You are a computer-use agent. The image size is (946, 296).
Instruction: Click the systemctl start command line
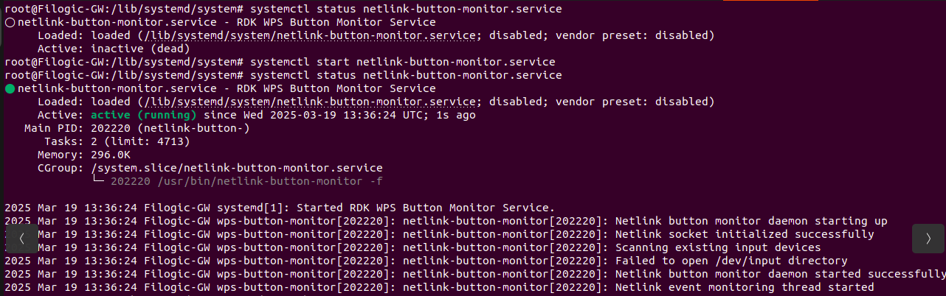[x=402, y=62]
